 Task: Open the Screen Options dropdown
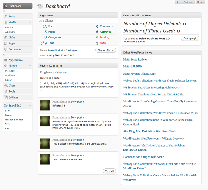click(x=185, y=2)
